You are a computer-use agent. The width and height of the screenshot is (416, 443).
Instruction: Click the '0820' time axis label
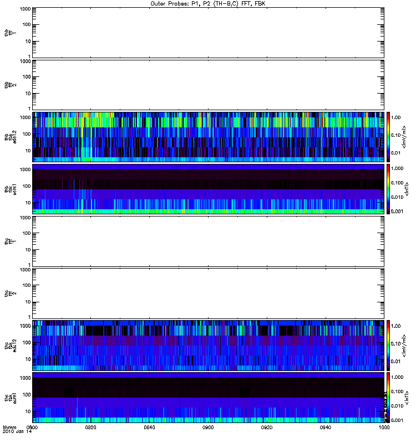click(90, 427)
